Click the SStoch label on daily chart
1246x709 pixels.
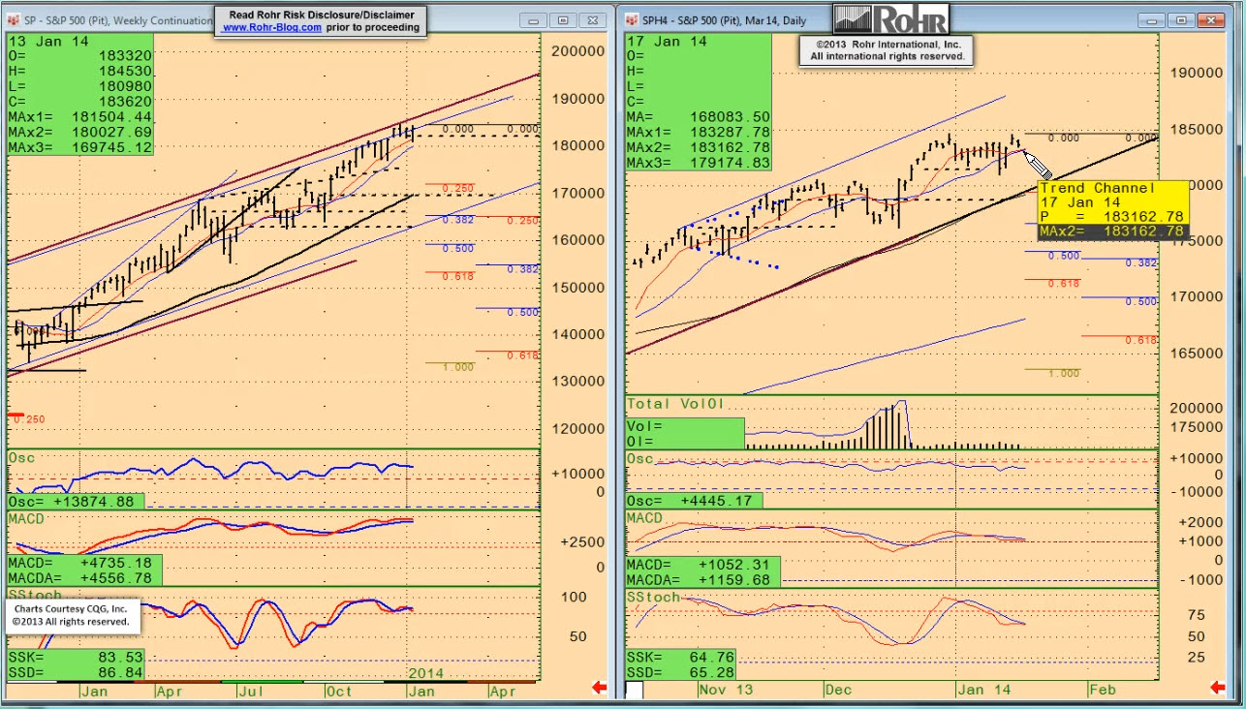654,597
